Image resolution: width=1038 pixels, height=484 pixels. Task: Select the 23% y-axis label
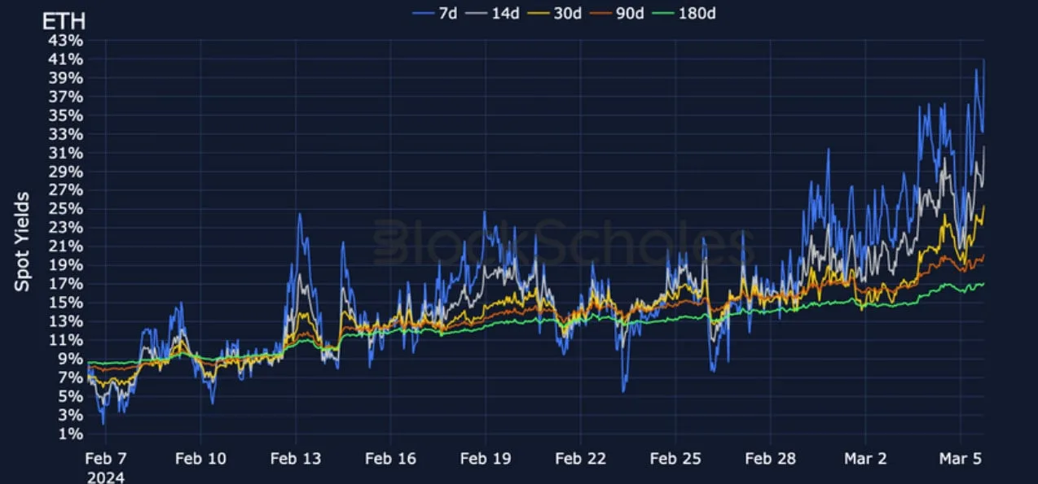[x=66, y=227]
